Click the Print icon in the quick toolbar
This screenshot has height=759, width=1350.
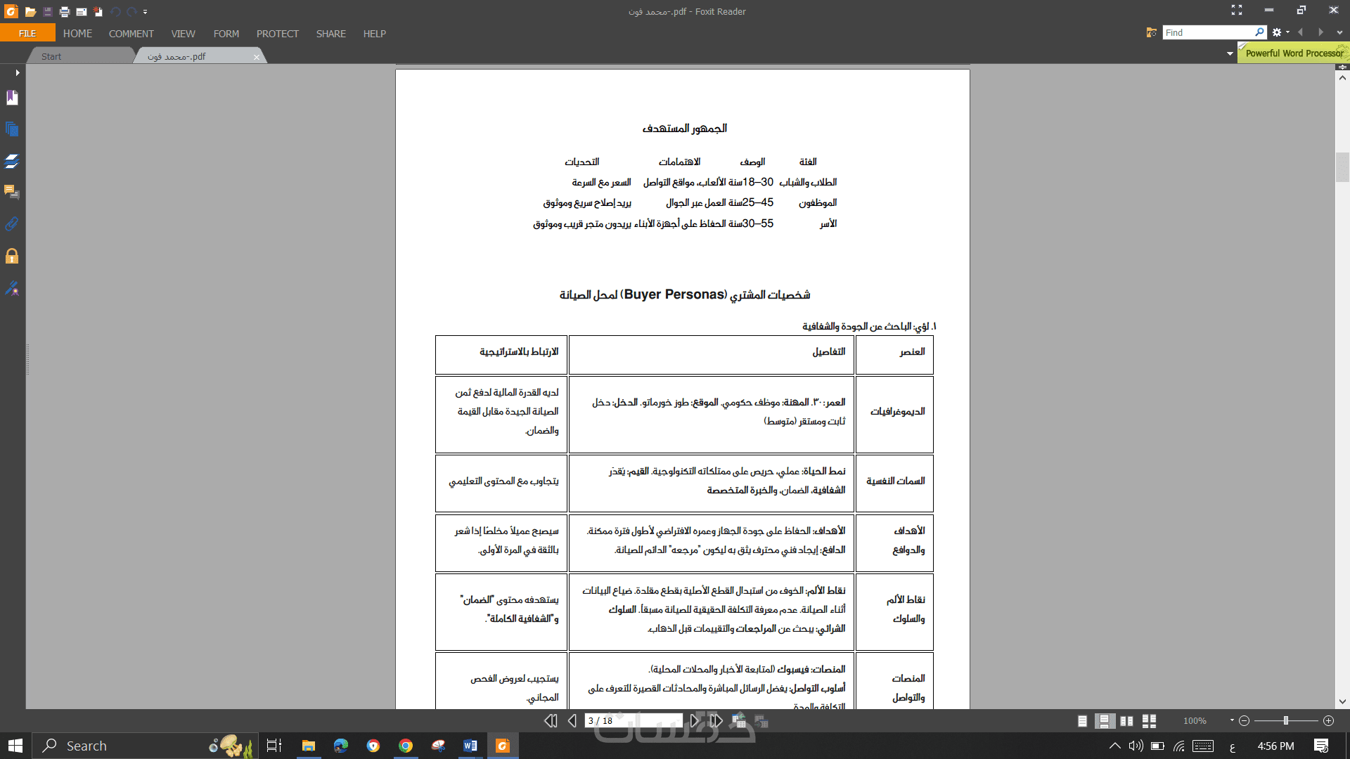(65, 12)
